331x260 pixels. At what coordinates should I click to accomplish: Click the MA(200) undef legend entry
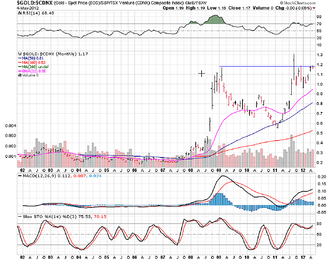[x=34, y=67]
